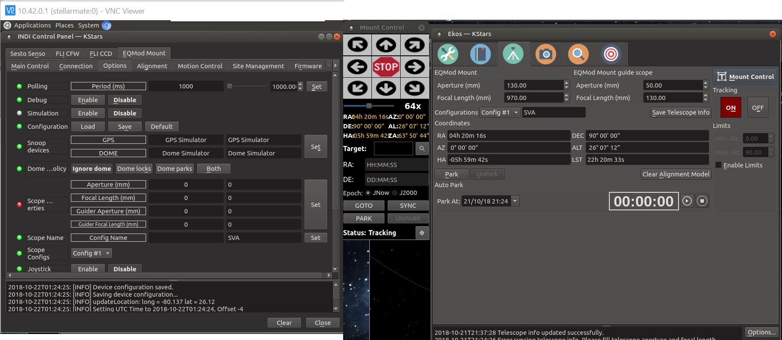Click the Target name input field
Viewport: 782px width, 340px height.
coord(393,149)
